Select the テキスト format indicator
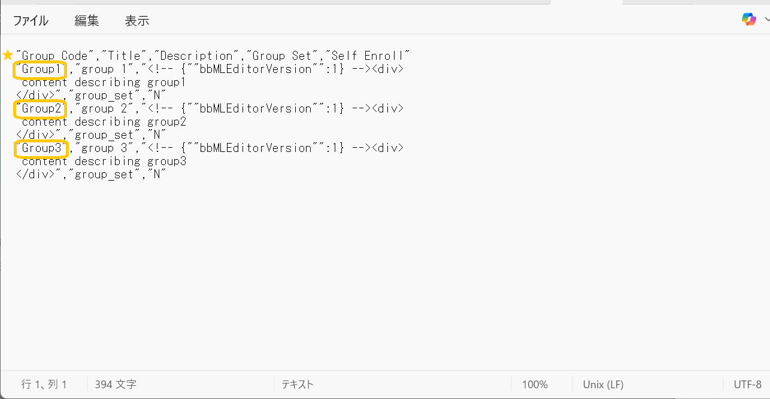 (x=298, y=385)
